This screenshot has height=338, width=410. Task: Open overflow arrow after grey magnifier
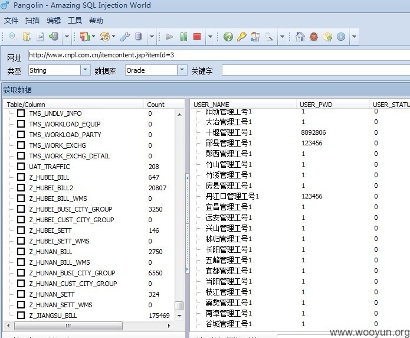click(x=282, y=37)
